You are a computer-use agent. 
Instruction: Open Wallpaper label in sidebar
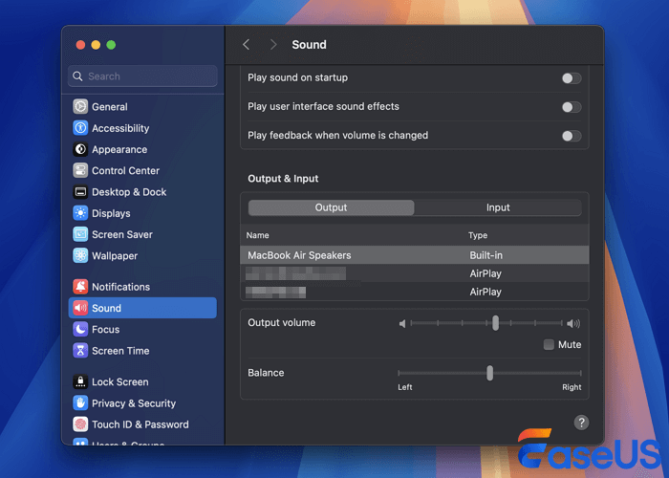115,256
